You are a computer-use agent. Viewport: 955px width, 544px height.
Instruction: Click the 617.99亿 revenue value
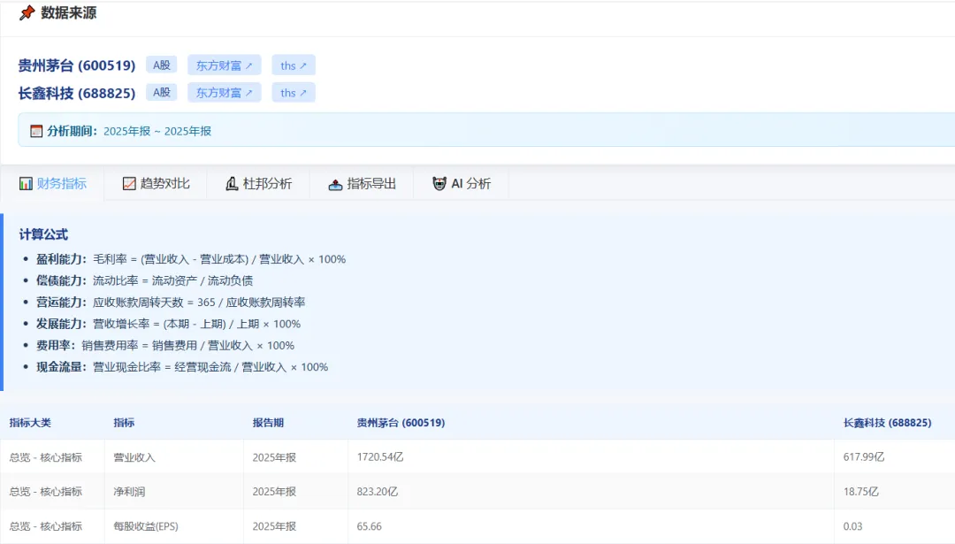click(x=864, y=457)
